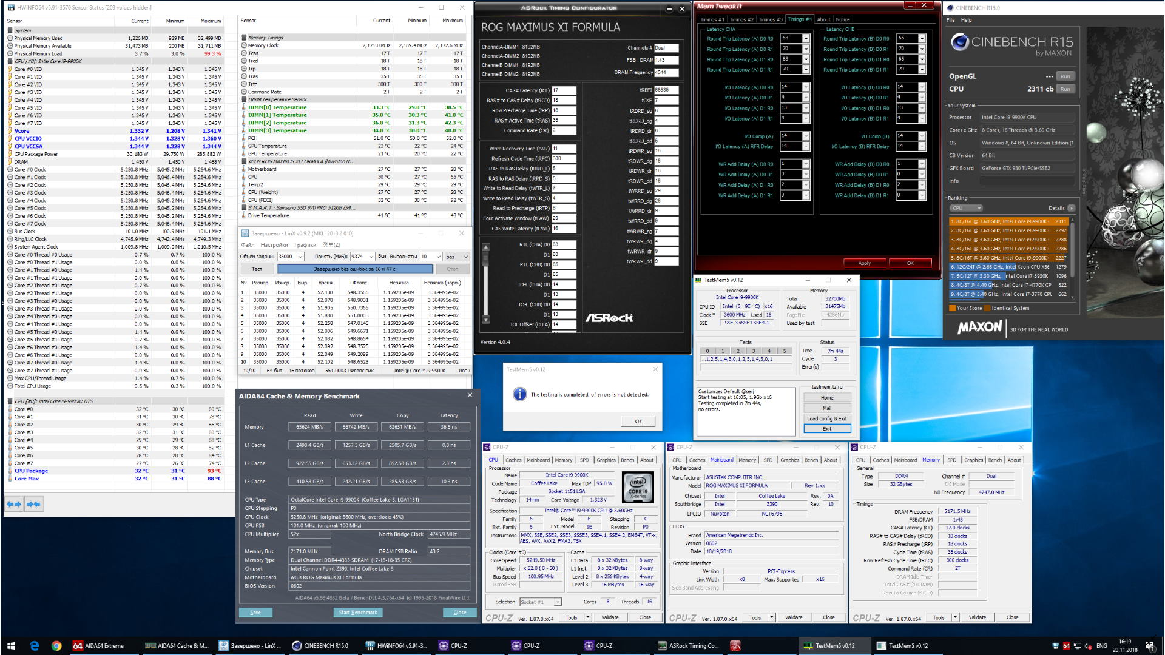Click HWiNFO64 taskbar button

pos(397,646)
